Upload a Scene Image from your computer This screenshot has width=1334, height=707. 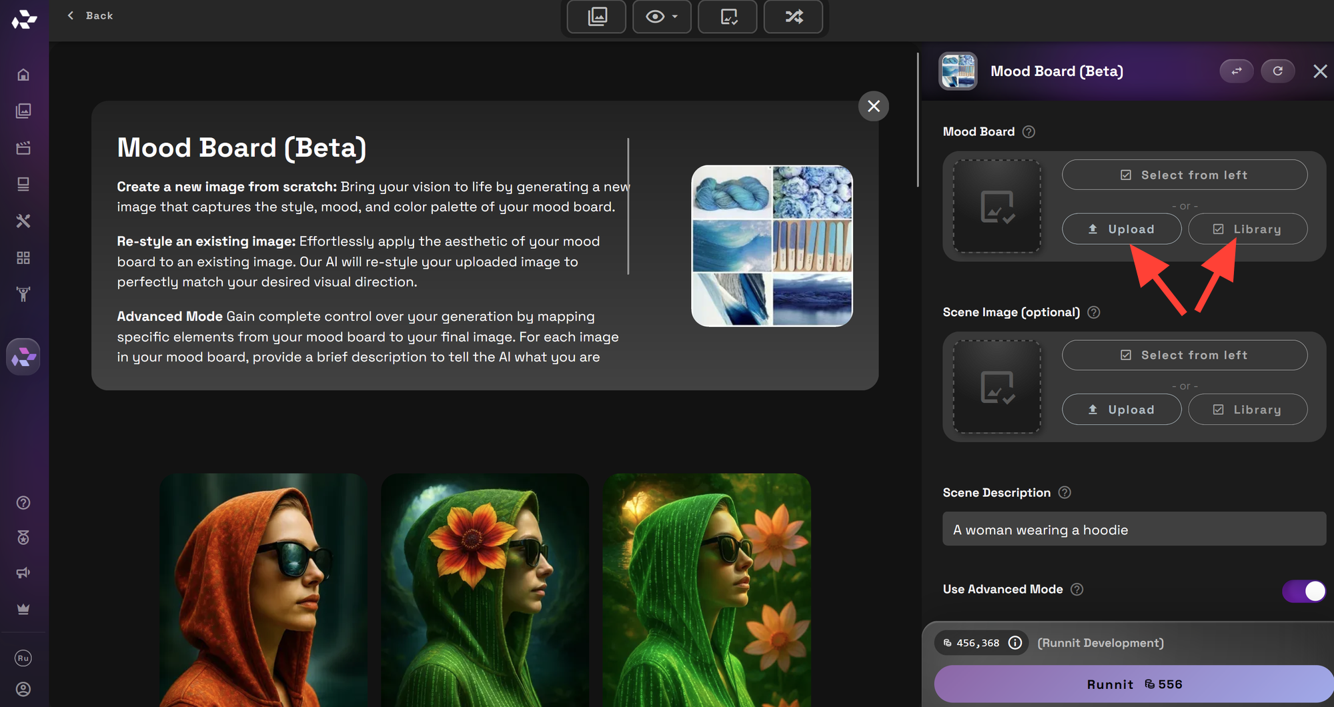[1121, 409]
